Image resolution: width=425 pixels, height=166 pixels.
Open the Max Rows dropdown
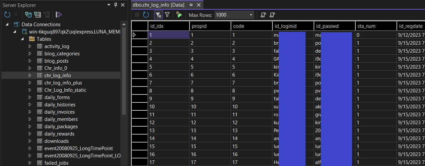tap(251, 15)
